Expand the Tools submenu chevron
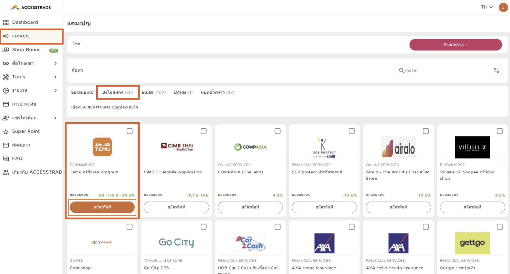510x274 pixels. coord(56,77)
